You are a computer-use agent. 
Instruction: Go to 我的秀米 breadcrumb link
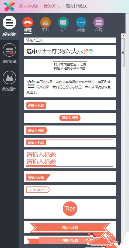pyautogui.click(x=52, y=6)
